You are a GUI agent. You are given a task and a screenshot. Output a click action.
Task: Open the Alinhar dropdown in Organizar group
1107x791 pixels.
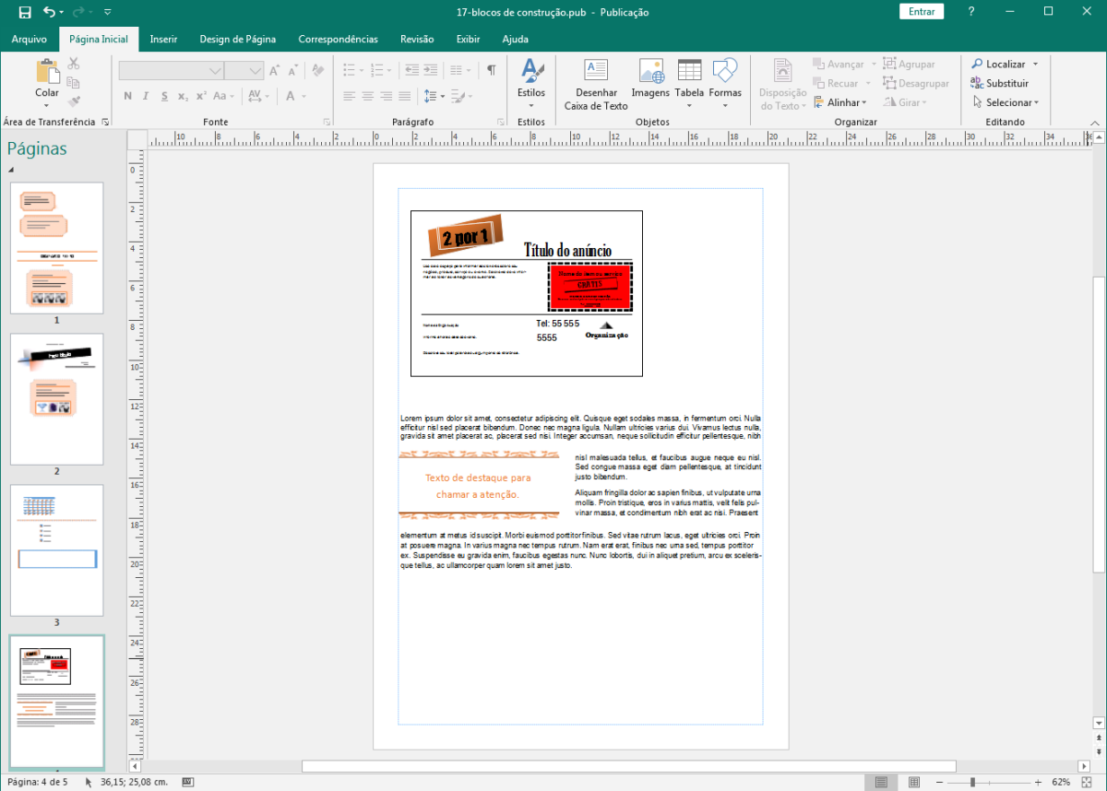point(840,102)
